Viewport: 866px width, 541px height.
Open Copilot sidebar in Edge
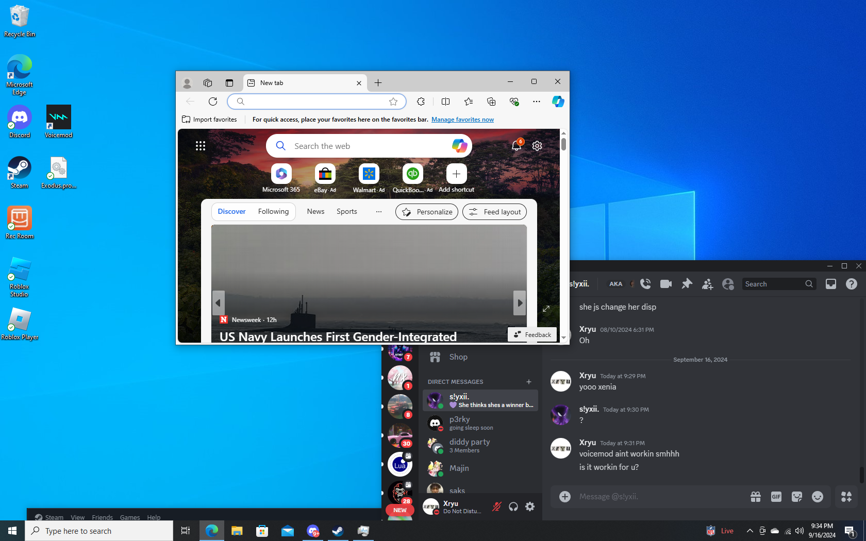click(x=558, y=102)
